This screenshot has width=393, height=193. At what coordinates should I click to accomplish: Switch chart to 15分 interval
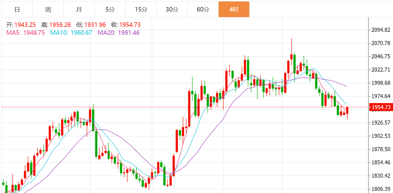(141, 9)
